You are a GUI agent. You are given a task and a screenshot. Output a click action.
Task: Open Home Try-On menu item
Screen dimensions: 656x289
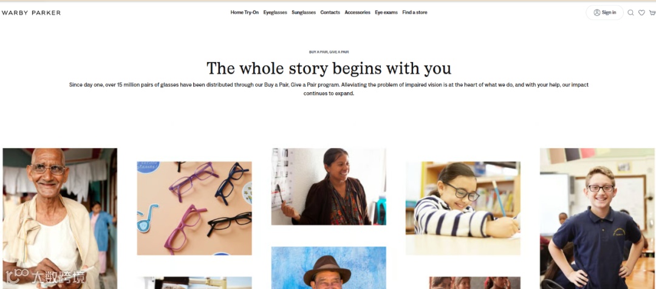244,13
